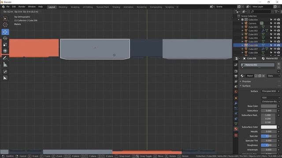
Task: Toggle fake user for Material.002
Action: 256,76
